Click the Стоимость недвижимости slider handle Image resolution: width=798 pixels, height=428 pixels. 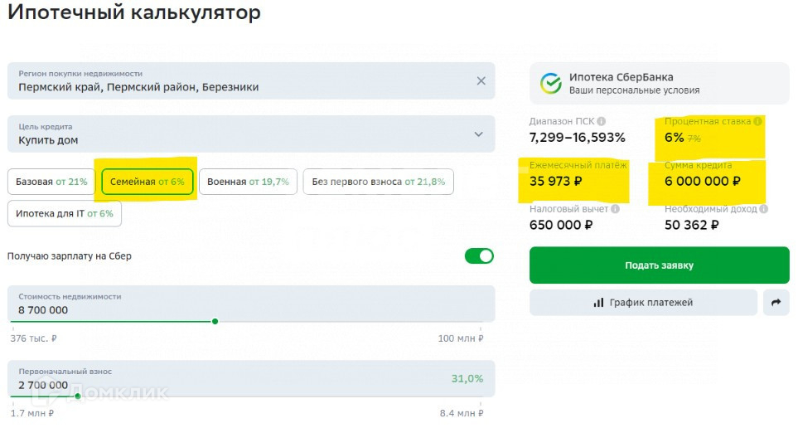coord(215,321)
